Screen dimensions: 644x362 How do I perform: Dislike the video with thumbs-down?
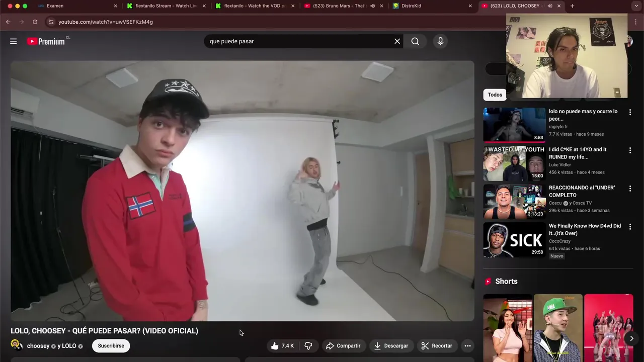click(308, 346)
